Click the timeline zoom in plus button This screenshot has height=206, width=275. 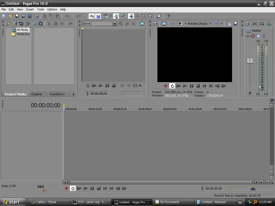pos(261,182)
